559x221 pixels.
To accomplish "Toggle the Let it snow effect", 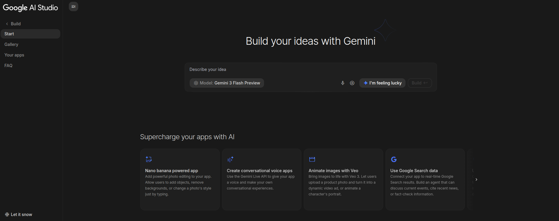I will pyautogui.click(x=21, y=215).
